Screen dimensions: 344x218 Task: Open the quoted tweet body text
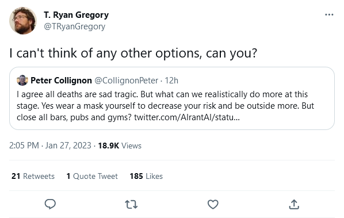(x=166, y=106)
